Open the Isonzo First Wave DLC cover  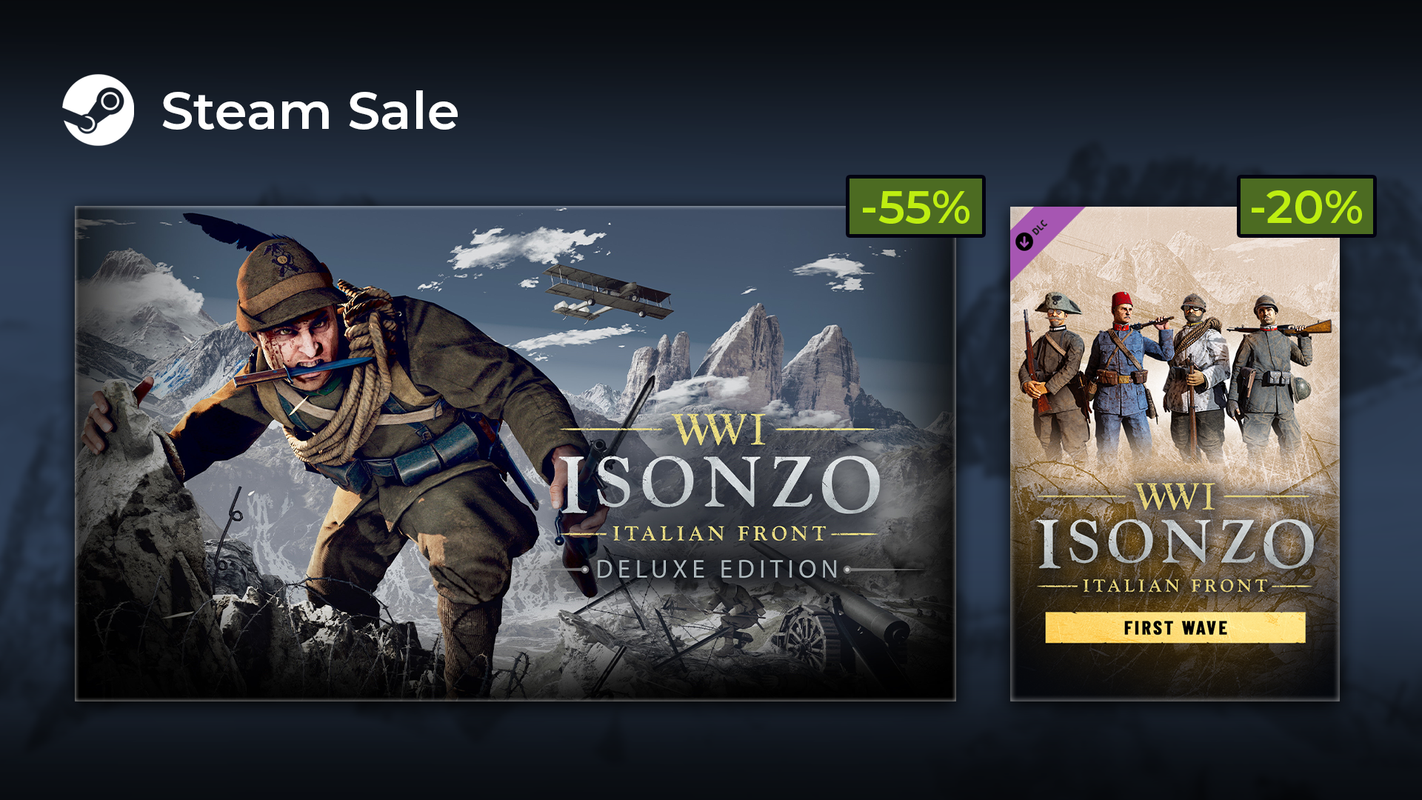click(1175, 453)
